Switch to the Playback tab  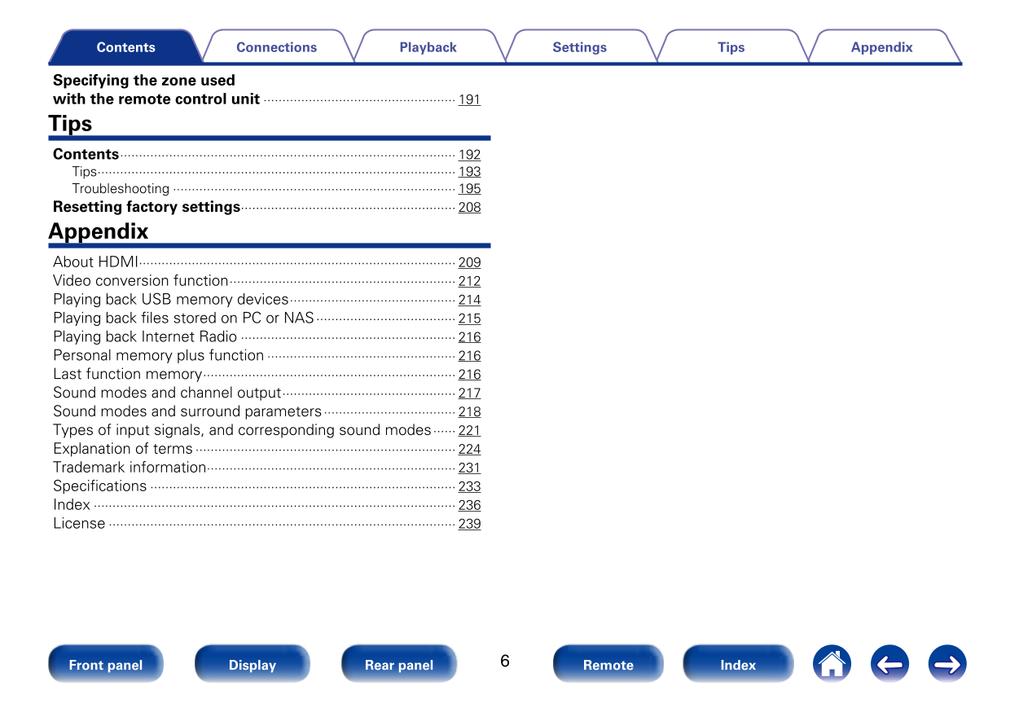coord(428,47)
